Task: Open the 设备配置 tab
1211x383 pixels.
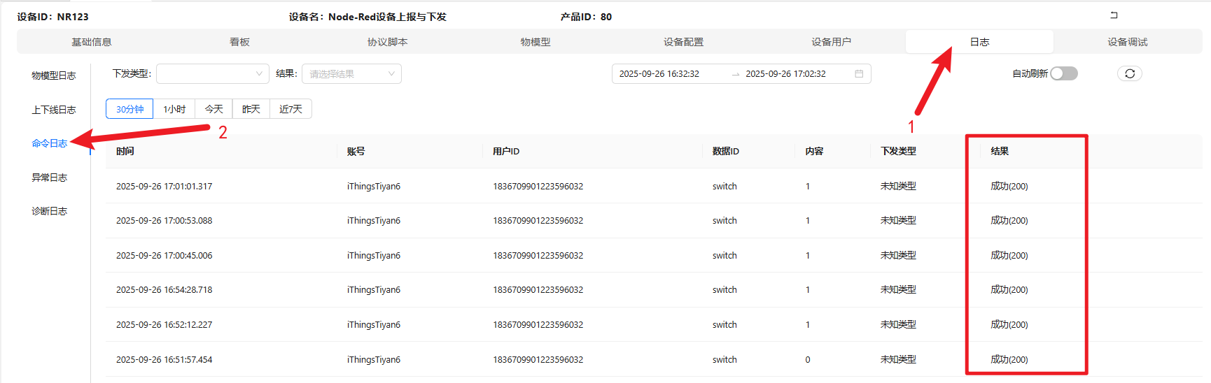Action: (x=683, y=42)
